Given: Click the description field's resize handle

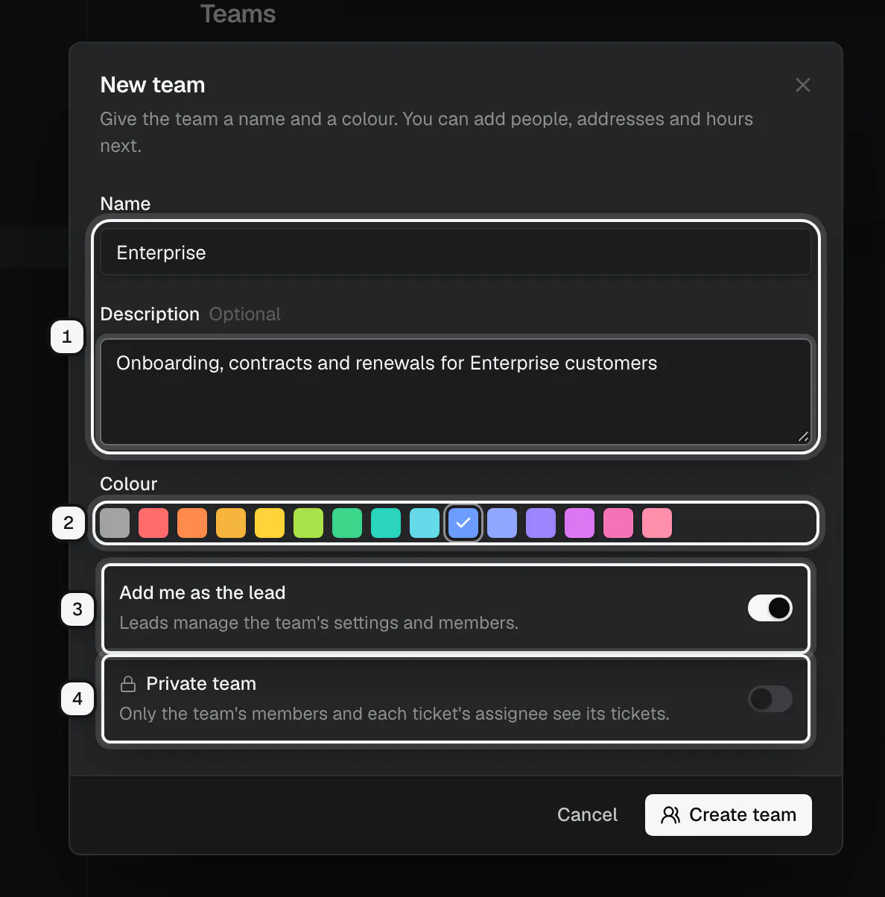Looking at the screenshot, I should pyautogui.click(x=803, y=437).
